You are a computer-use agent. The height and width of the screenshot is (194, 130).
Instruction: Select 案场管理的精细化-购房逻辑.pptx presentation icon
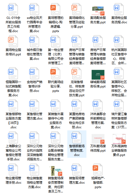[55, 9]
